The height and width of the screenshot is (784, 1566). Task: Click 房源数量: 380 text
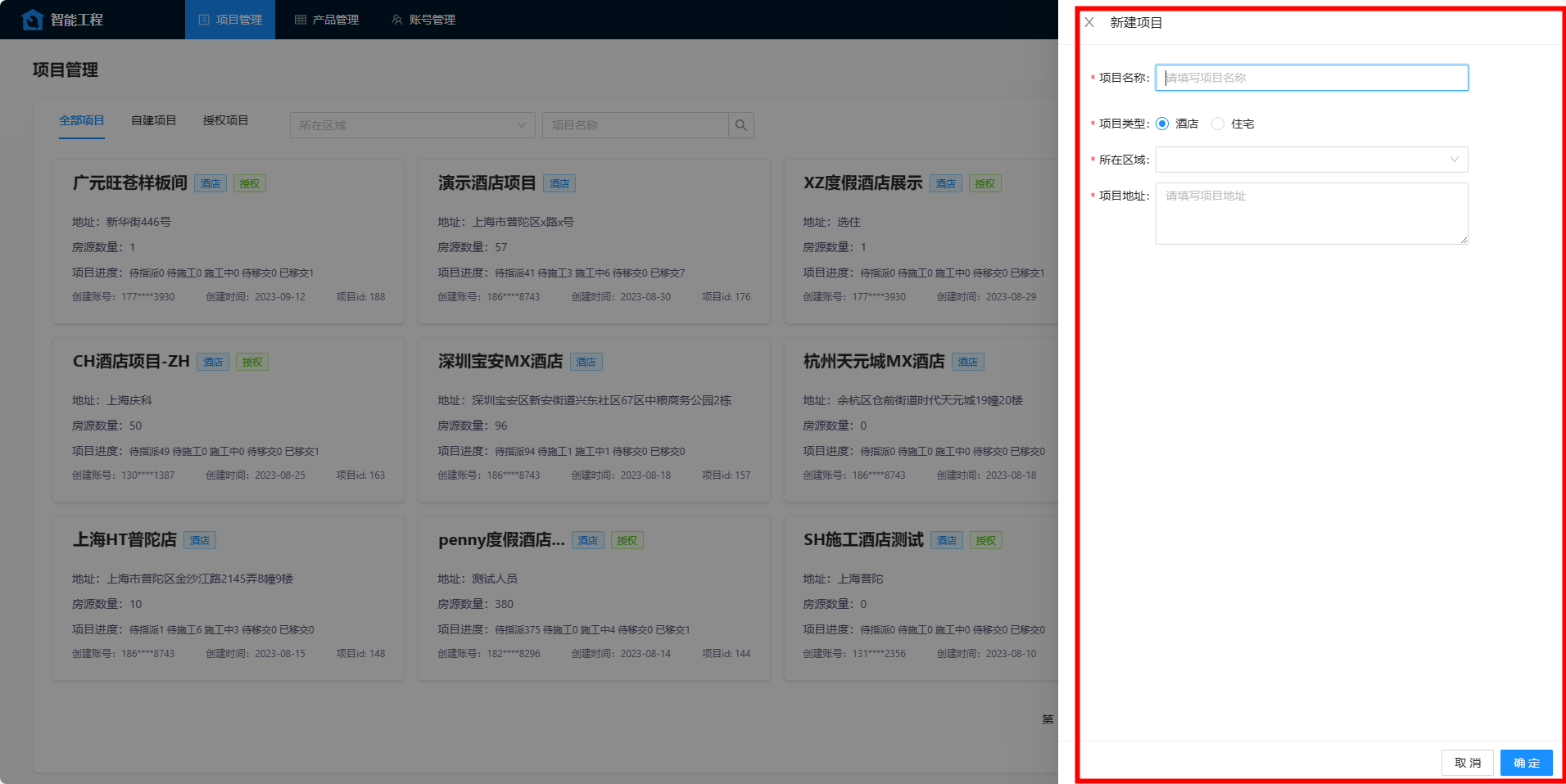[x=476, y=604]
